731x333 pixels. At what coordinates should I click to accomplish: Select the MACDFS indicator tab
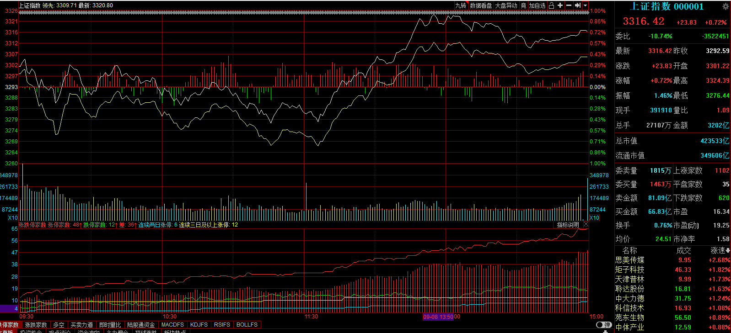[x=172, y=325]
